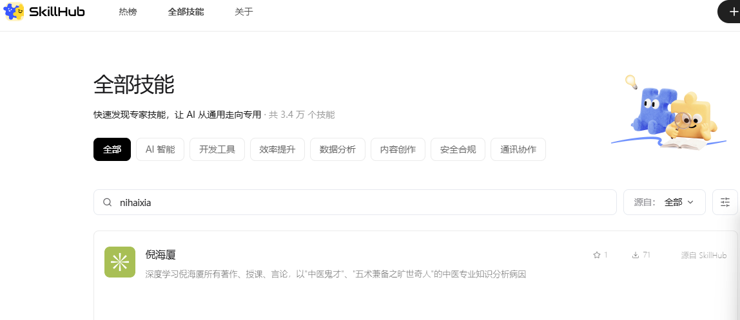Click the plus icon in top-right corner
The width and height of the screenshot is (740, 320).
(x=732, y=12)
